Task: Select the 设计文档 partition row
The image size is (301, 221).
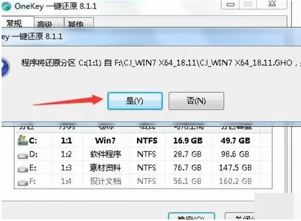Action: tap(143, 181)
